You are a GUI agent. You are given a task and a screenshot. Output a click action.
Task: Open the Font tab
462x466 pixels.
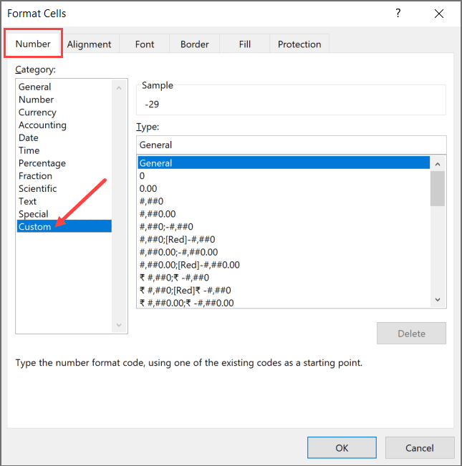(x=145, y=44)
